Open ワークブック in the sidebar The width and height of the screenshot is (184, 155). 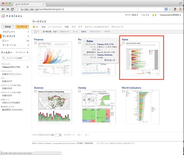(x=9, y=36)
